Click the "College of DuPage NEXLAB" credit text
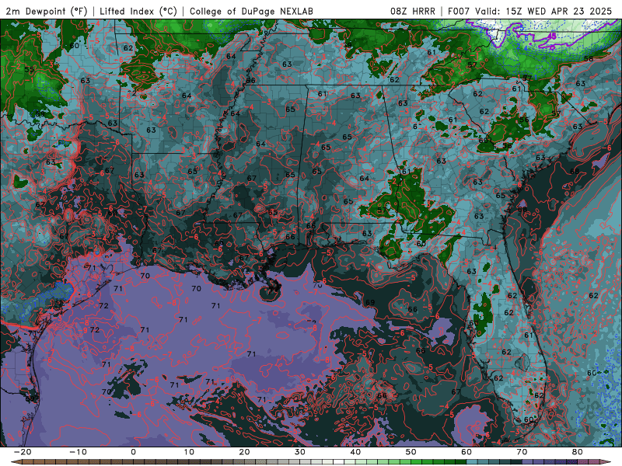 pos(251,11)
